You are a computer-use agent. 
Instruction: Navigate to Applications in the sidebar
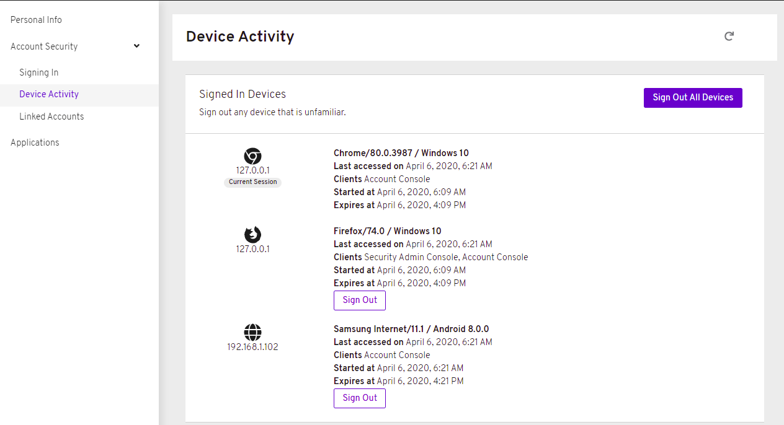35,142
